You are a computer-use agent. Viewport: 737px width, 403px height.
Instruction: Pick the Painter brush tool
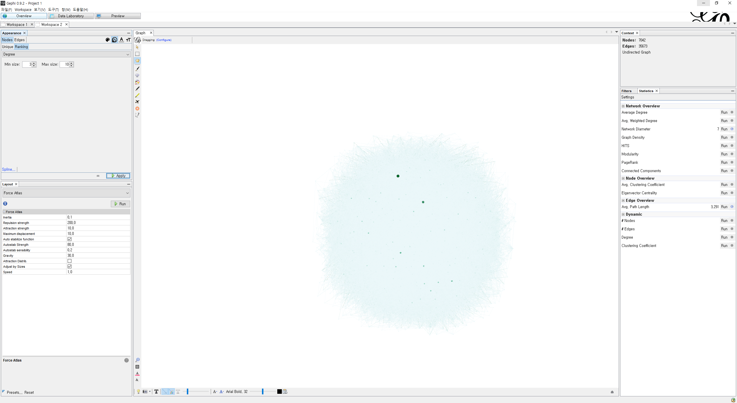click(137, 69)
